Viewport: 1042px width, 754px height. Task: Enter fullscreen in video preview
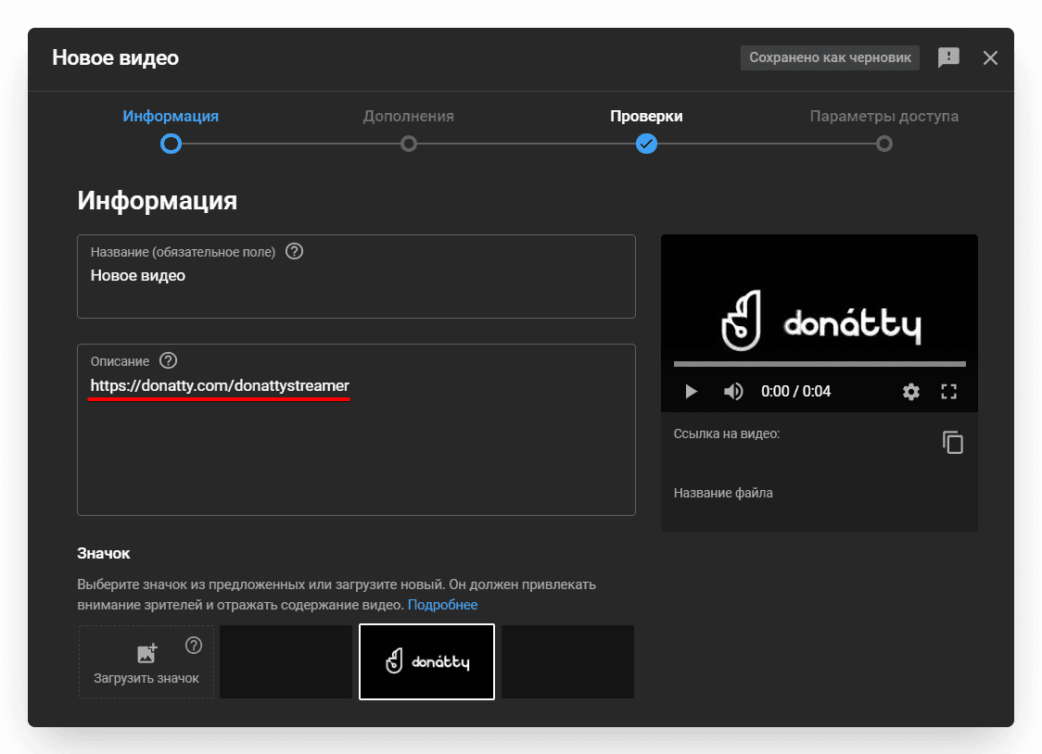949,392
